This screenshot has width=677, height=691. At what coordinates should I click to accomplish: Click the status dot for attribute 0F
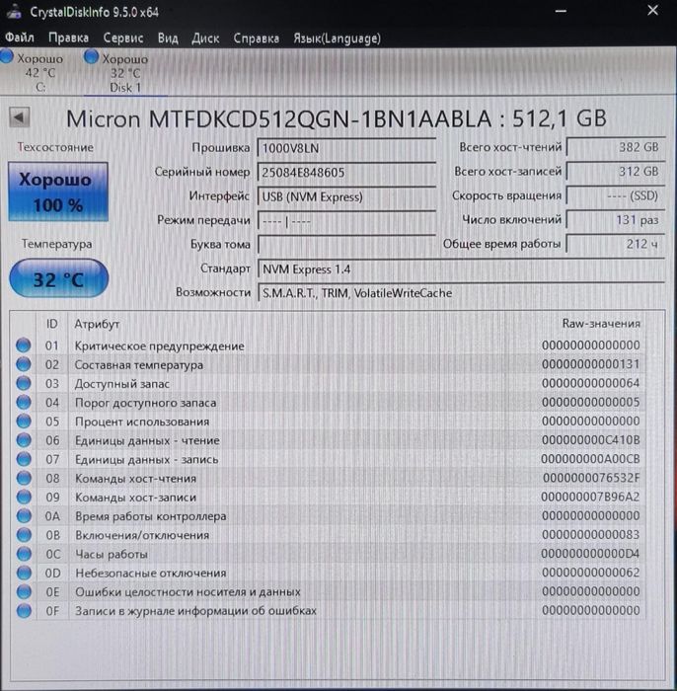click(24, 610)
